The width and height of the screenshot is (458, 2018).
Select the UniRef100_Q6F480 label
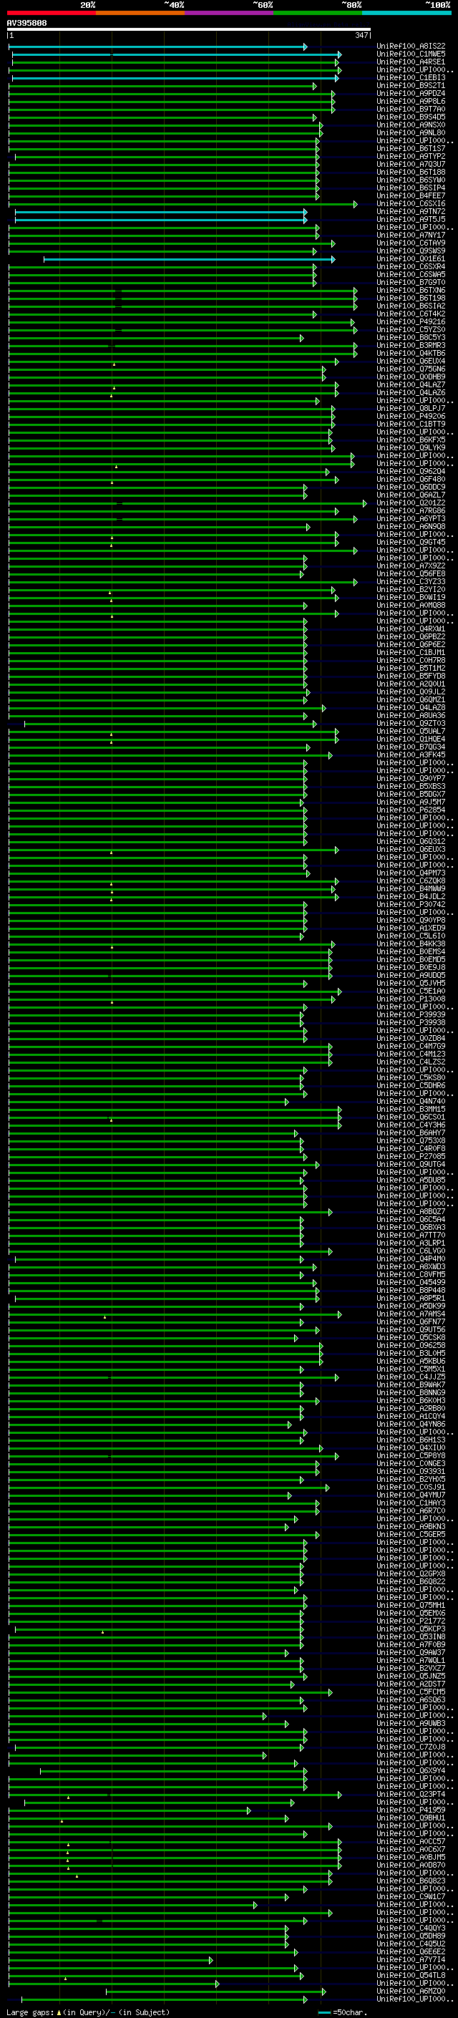click(411, 480)
